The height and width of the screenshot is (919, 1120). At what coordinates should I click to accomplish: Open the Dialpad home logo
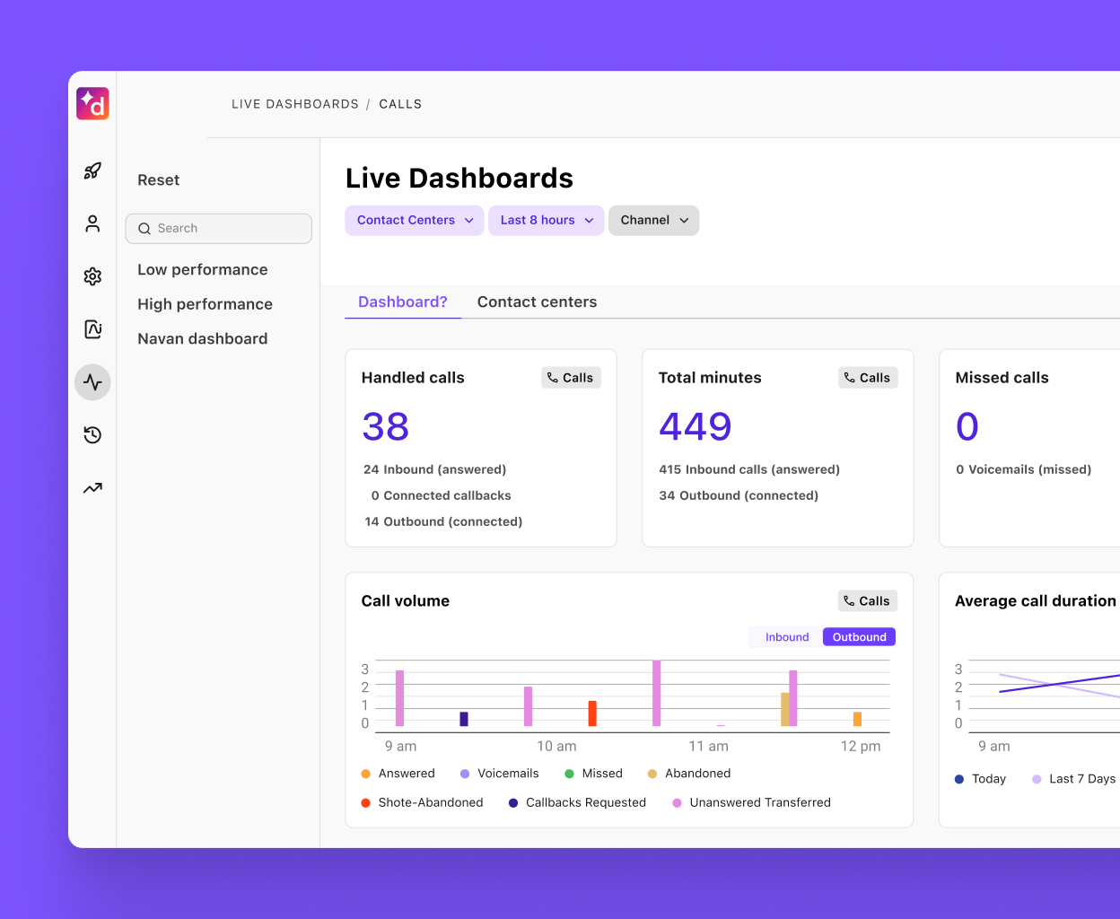[x=92, y=103]
